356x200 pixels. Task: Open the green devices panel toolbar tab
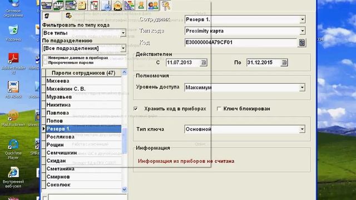70,5
